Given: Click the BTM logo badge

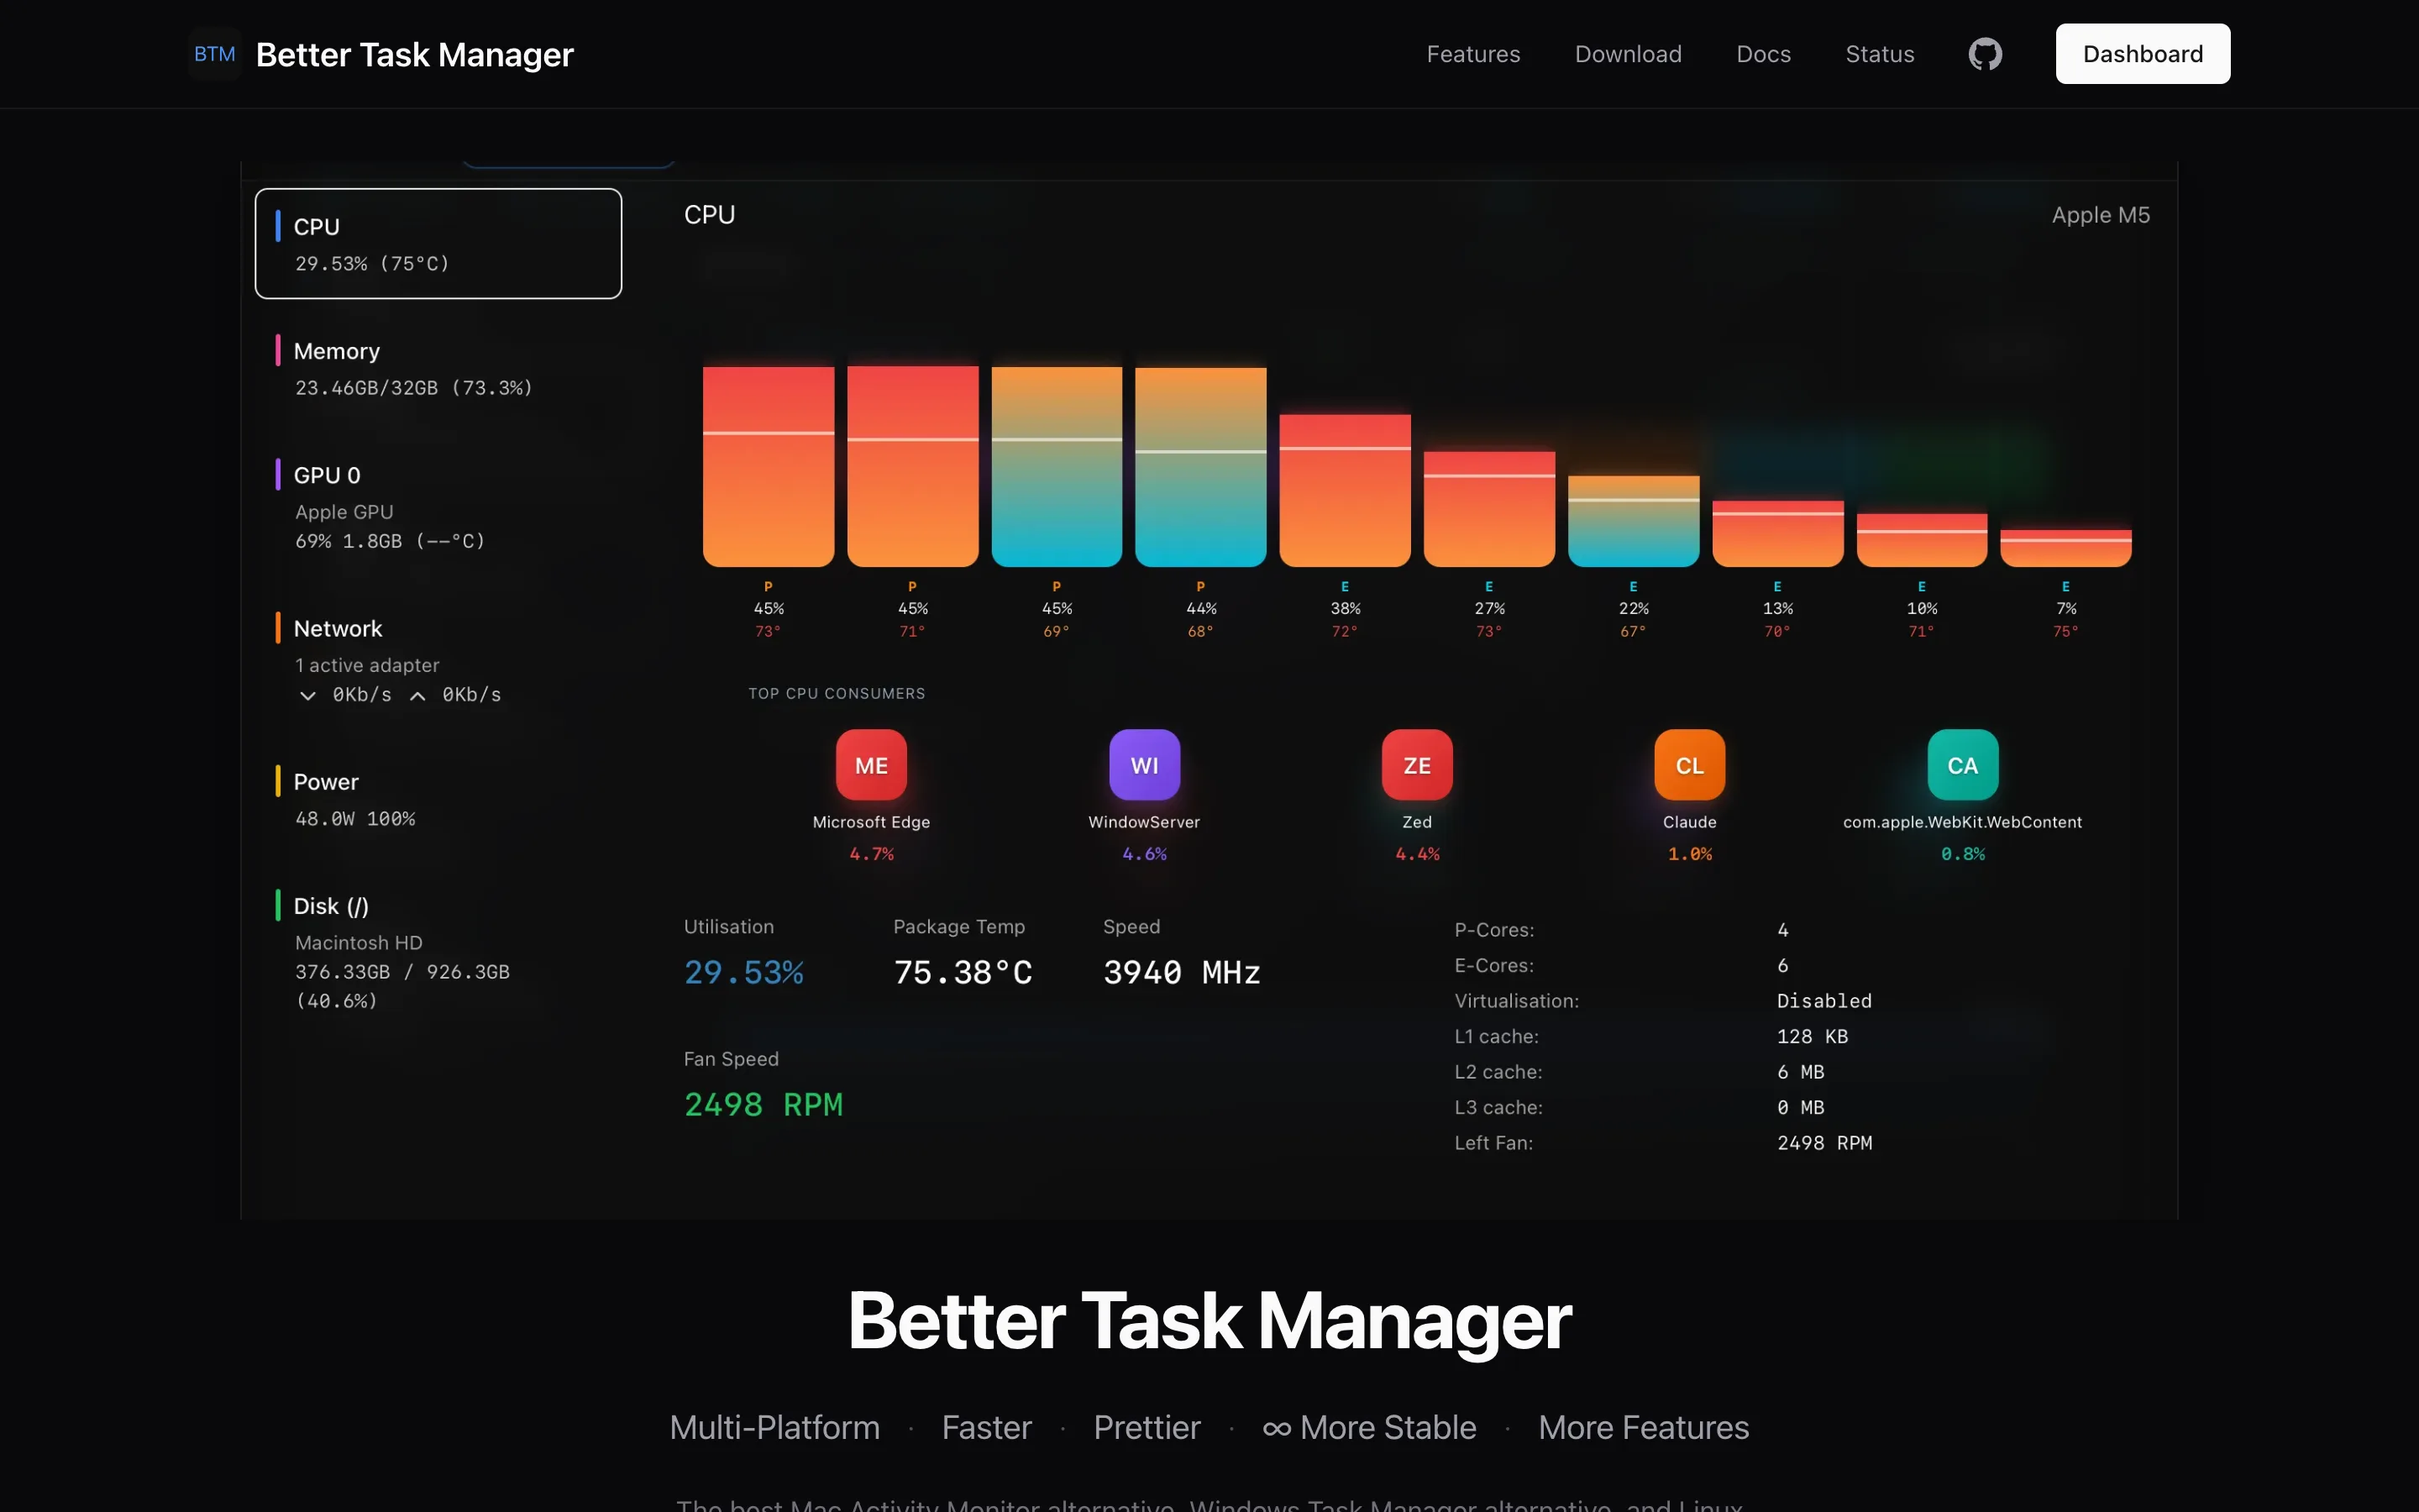Looking at the screenshot, I should pos(215,54).
